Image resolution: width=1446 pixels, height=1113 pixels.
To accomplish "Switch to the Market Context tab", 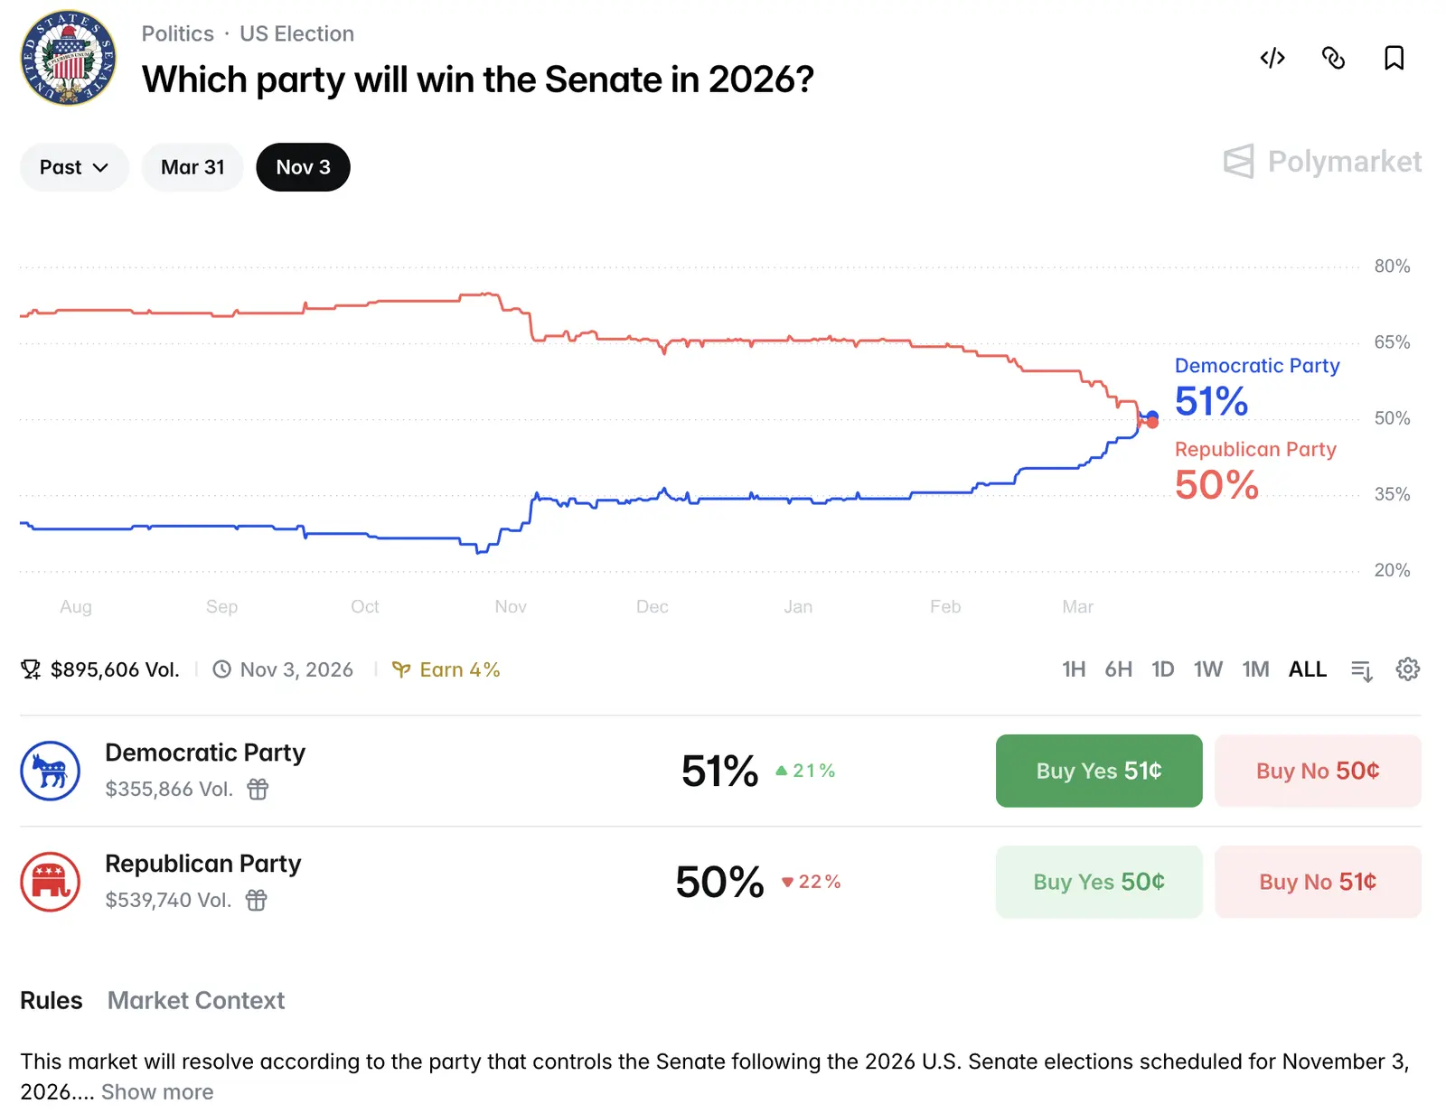I will 196,1001.
